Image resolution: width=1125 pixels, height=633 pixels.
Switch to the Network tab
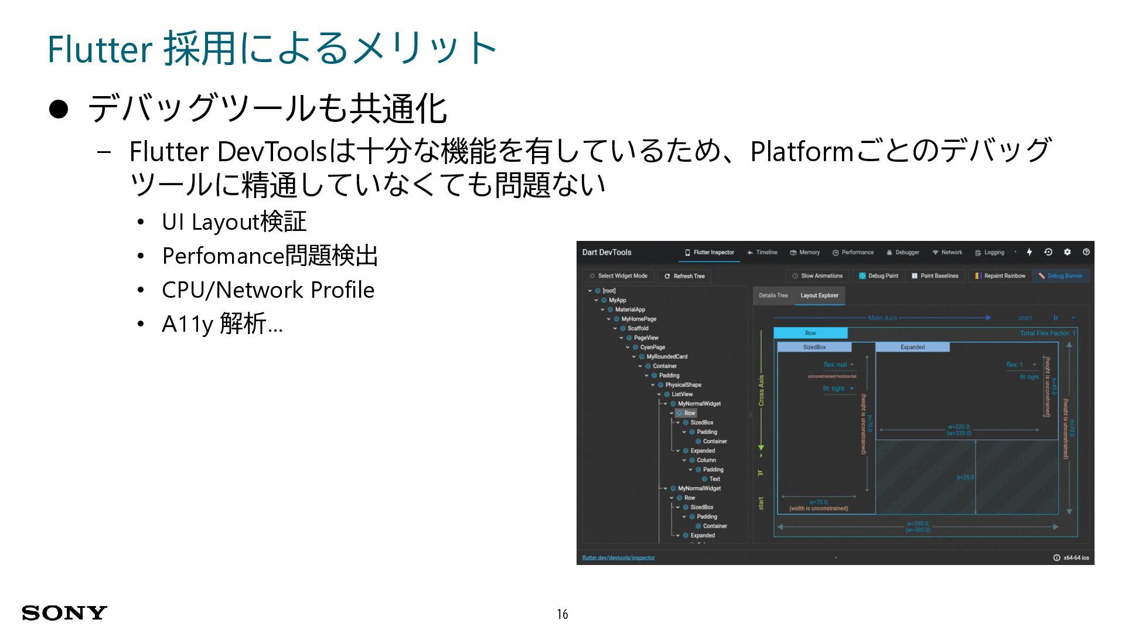pos(947,253)
